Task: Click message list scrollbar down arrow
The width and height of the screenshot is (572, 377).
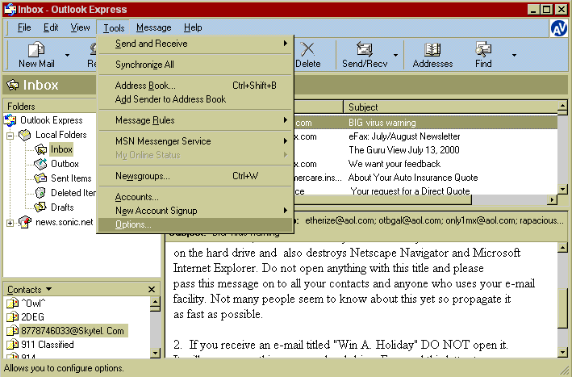Action: pos(562,190)
